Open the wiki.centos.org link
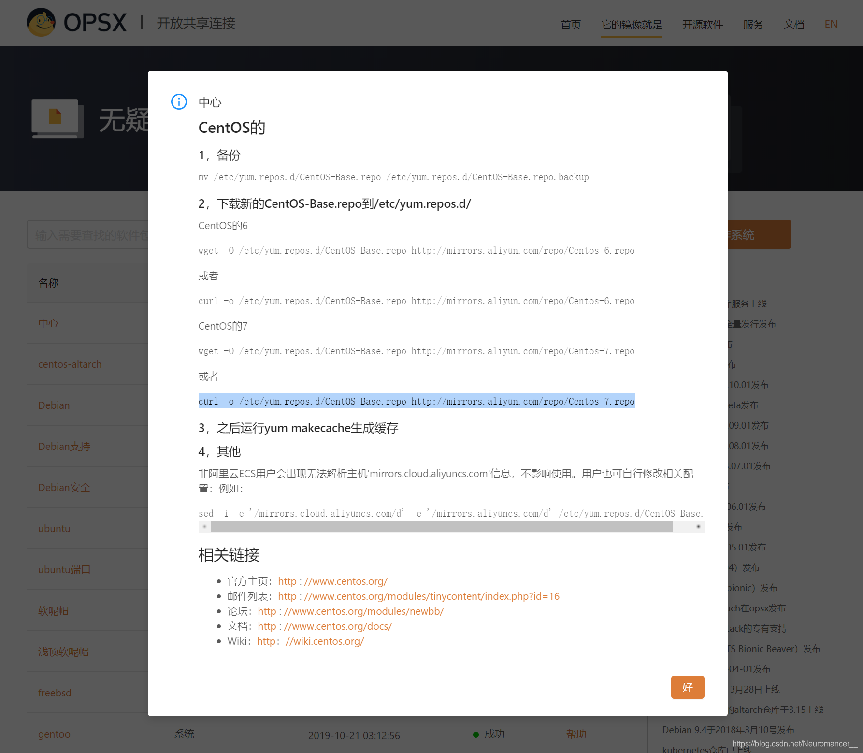863x753 pixels. [x=310, y=641]
